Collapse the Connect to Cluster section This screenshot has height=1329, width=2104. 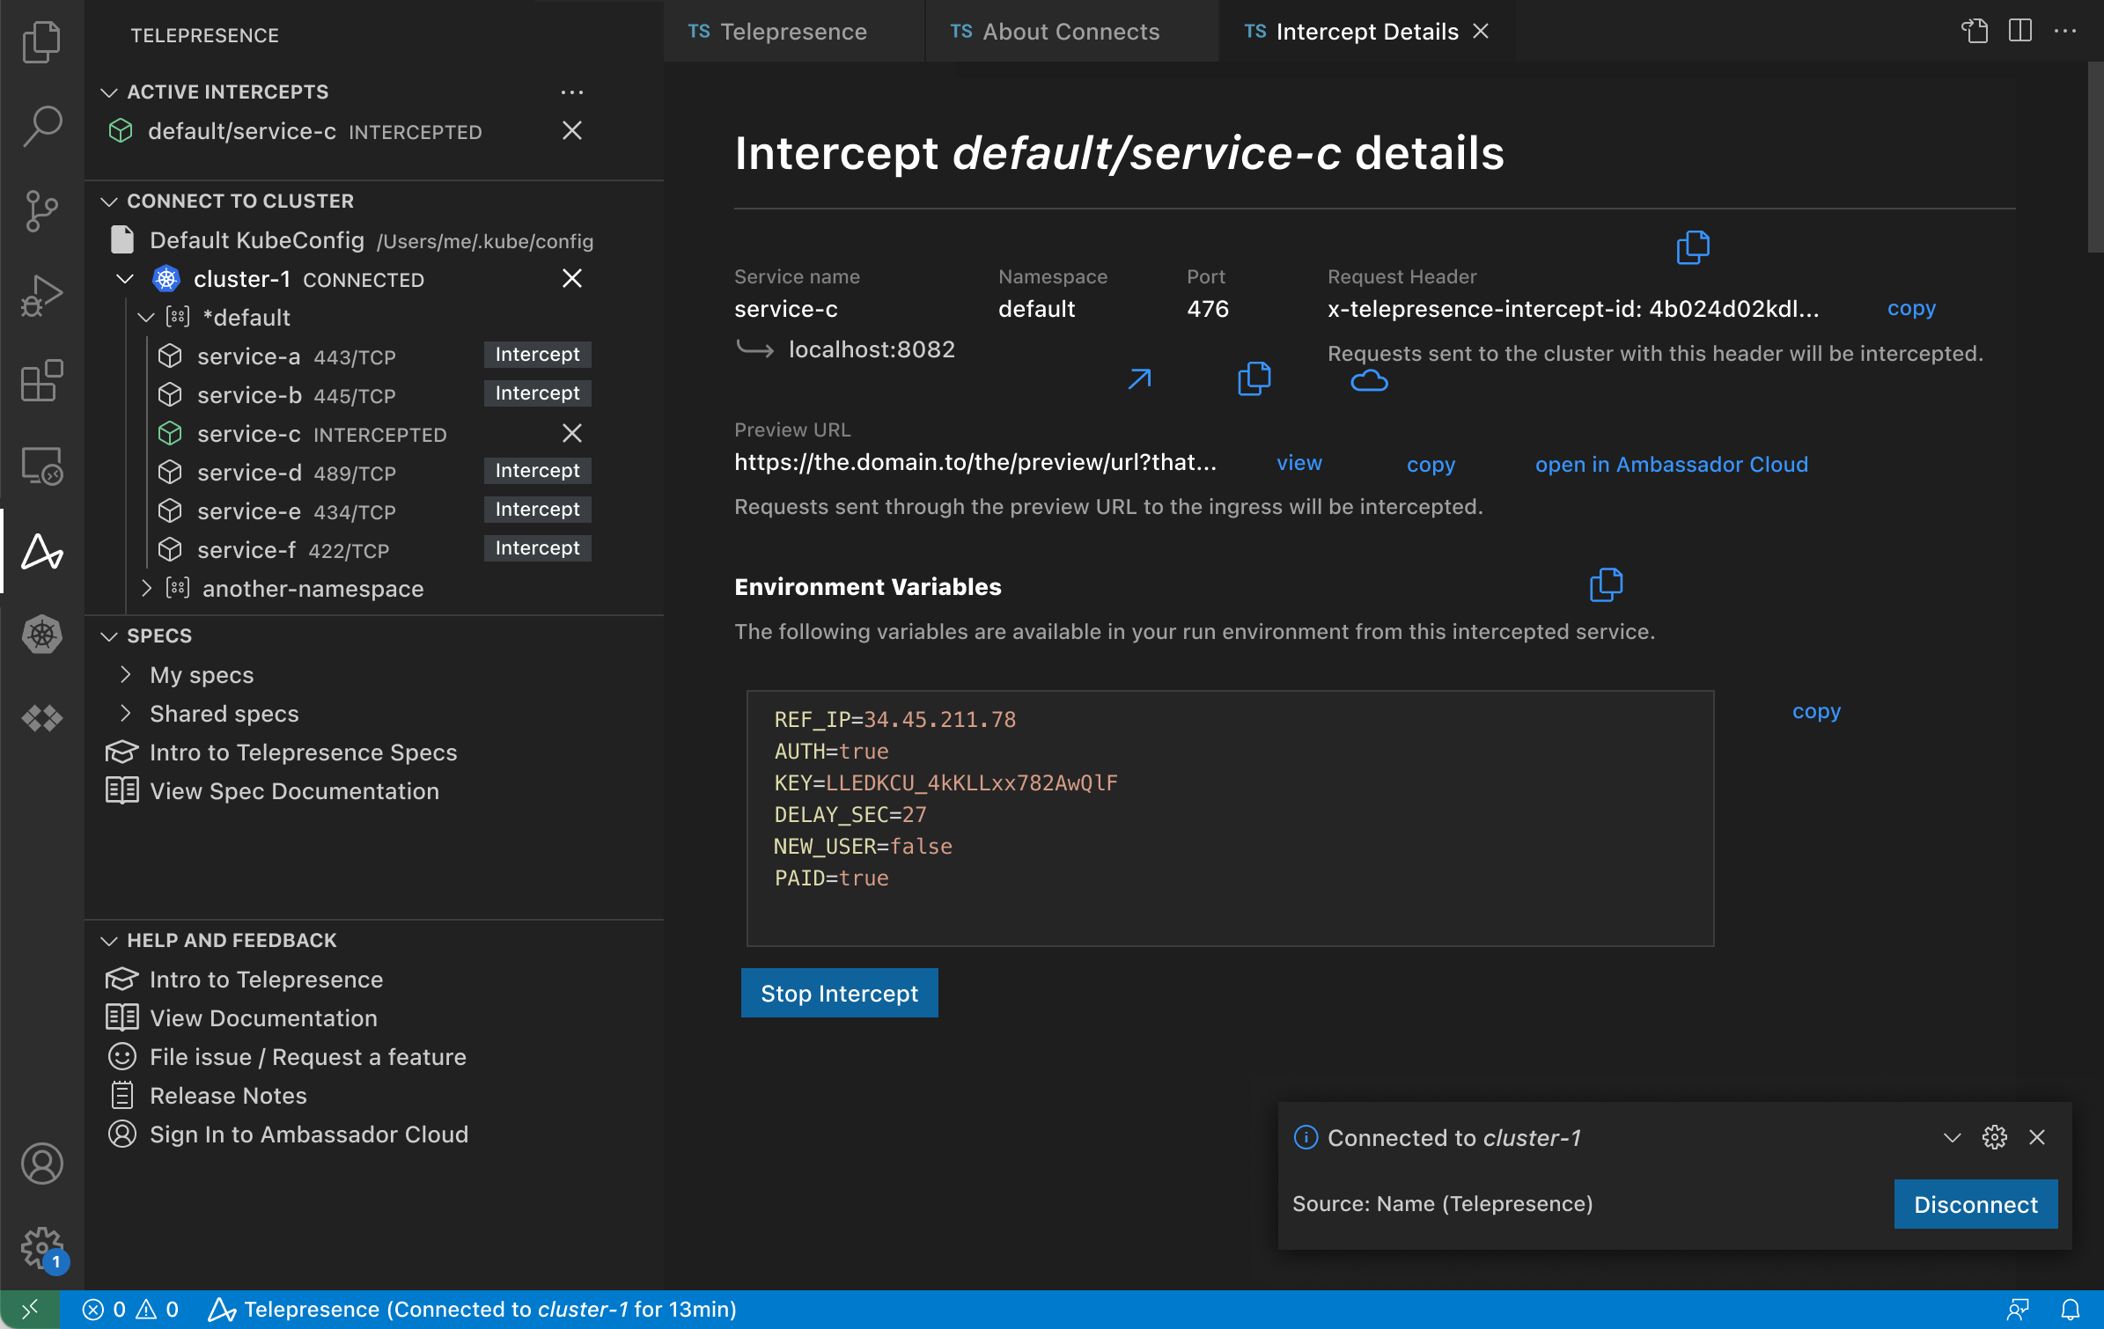point(109,202)
